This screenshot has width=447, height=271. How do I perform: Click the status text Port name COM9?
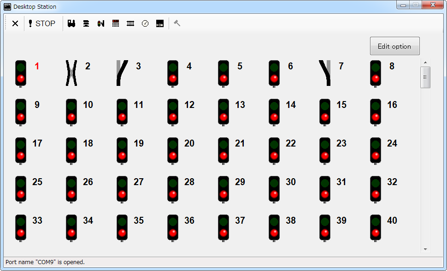click(45, 262)
